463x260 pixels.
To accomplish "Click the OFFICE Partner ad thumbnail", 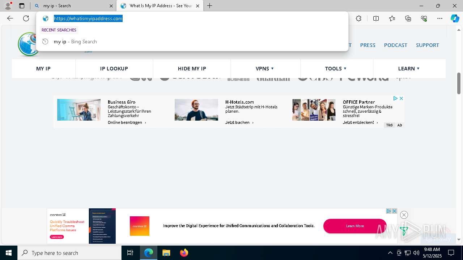I will [x=314, y=110].
